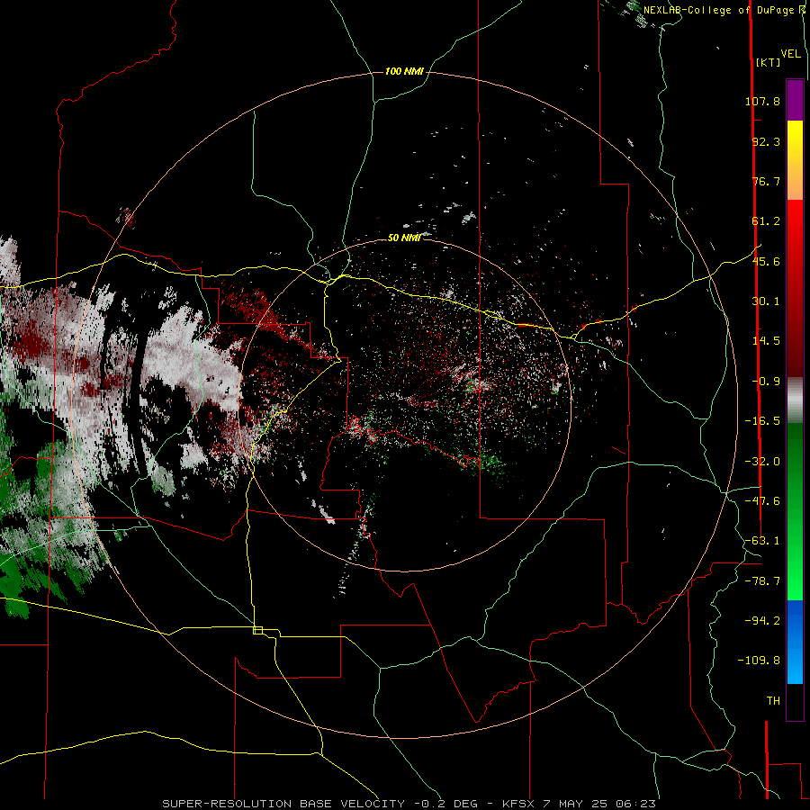This screenshot has width=810, height=810.
Task: Click the -0.9 value on velocity scale
Action: [x=766, y=382]
